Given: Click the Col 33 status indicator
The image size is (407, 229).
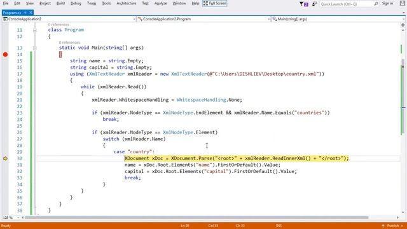Looking at the screenshot, I should coord(213,226).
